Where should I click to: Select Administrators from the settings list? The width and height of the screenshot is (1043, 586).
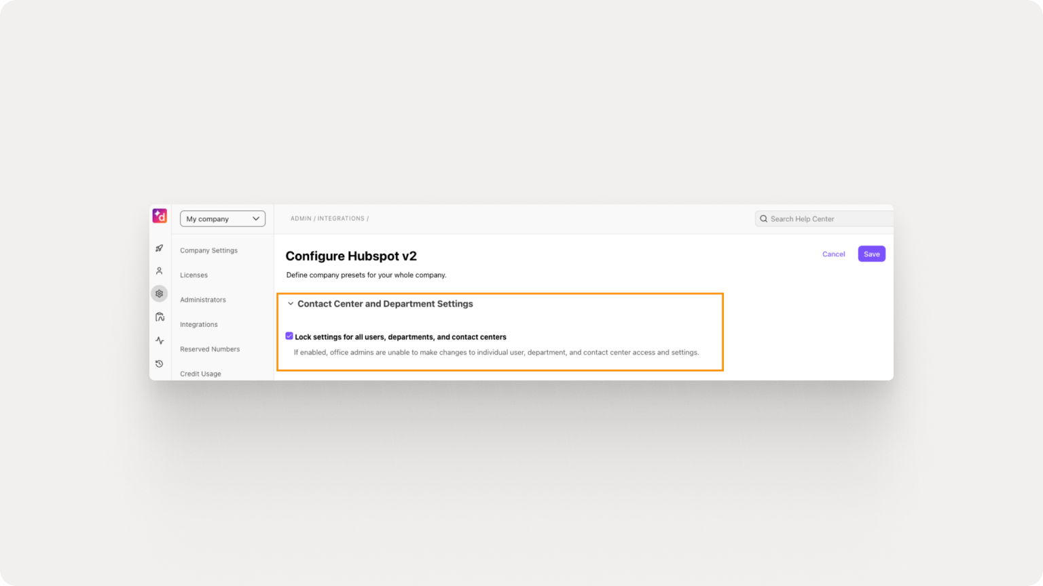[x=202, y=299]
